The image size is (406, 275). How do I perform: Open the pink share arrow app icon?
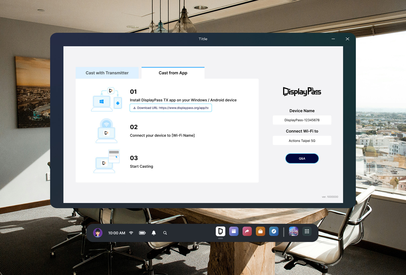tap(247, 231)
